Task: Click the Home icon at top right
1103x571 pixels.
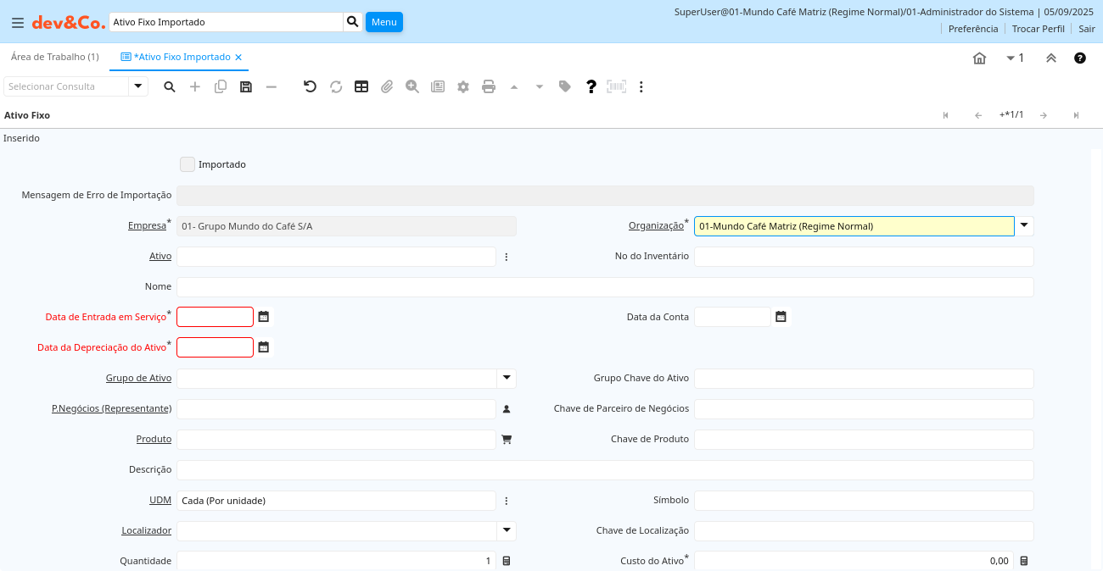Action: 979,58
